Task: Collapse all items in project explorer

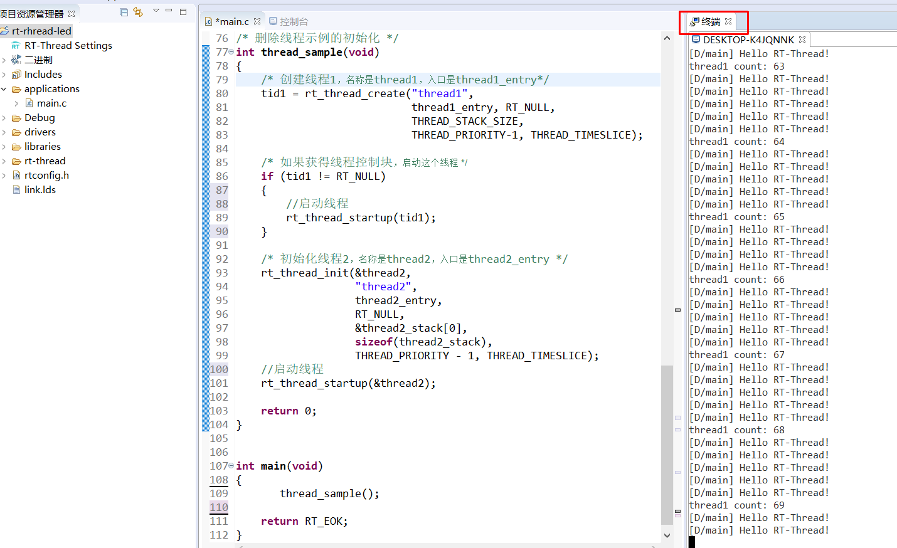Action: (x=124, y=12)
